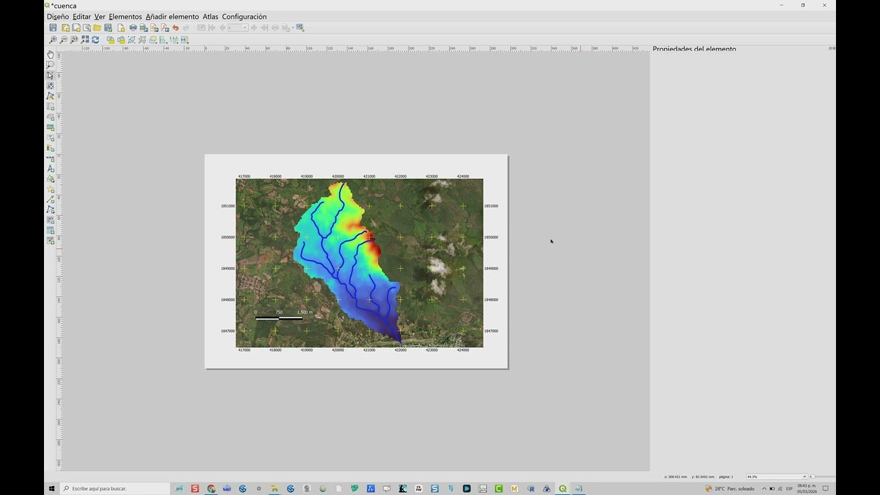
Task: Open the Ver menu
Action: click(100, 16)
